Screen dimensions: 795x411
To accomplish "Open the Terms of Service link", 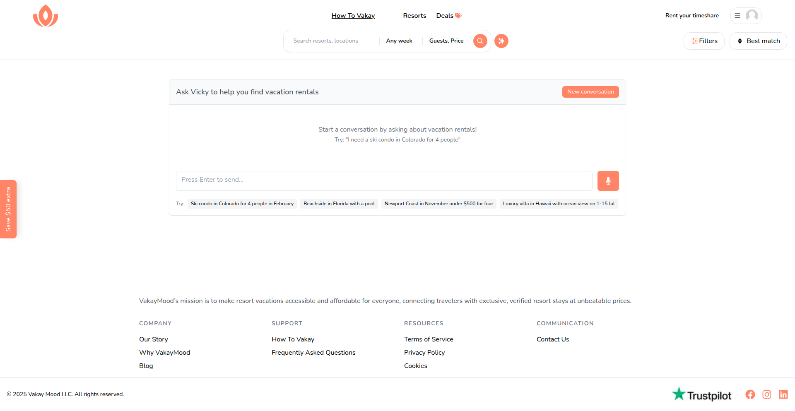I will pyautogui.click(x=429, y=339).
